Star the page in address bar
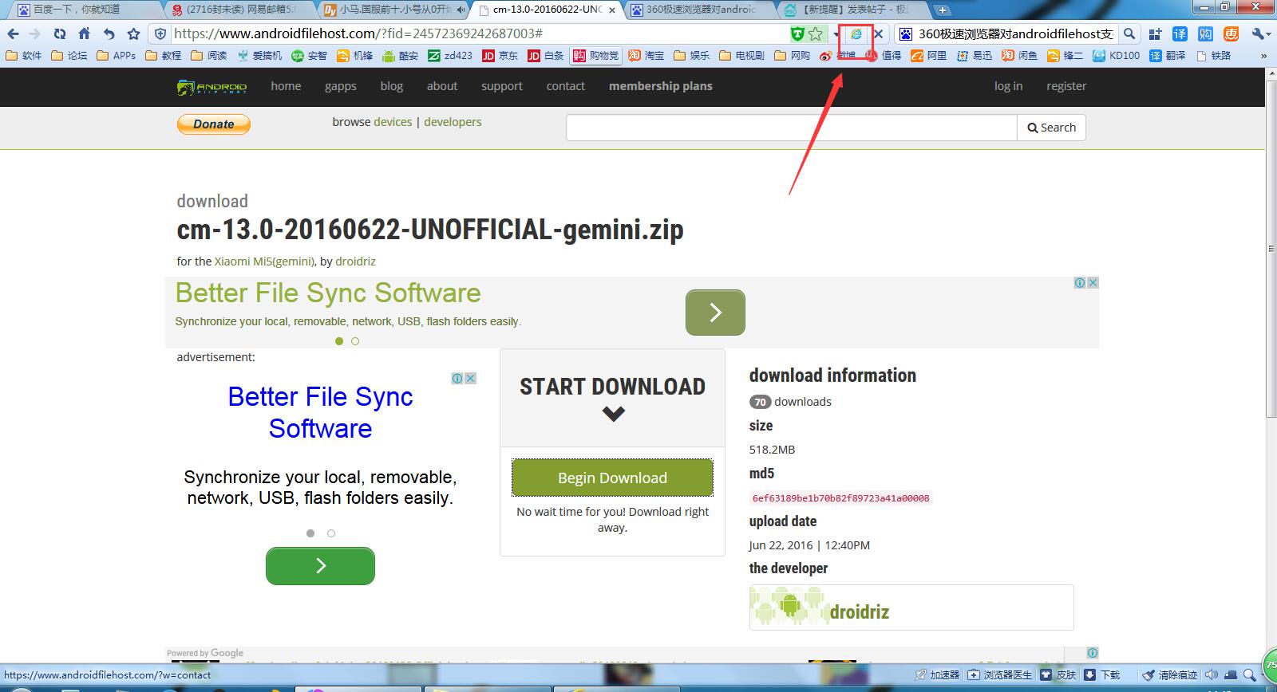The height and width of the screenshot is (692, 1277). 815,33
